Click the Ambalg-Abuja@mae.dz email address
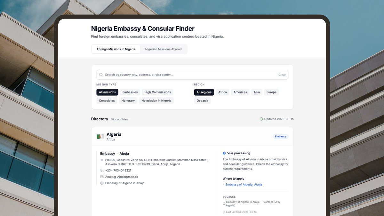 (x=122, y=177)
